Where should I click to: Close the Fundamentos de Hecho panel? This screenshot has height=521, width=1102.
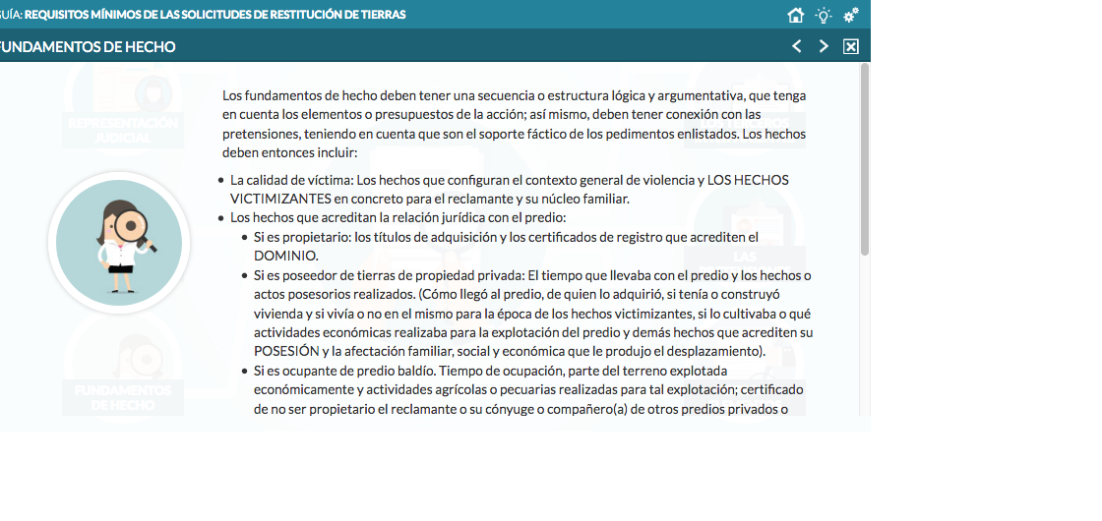pyautogui.click(x=851, y=46)
